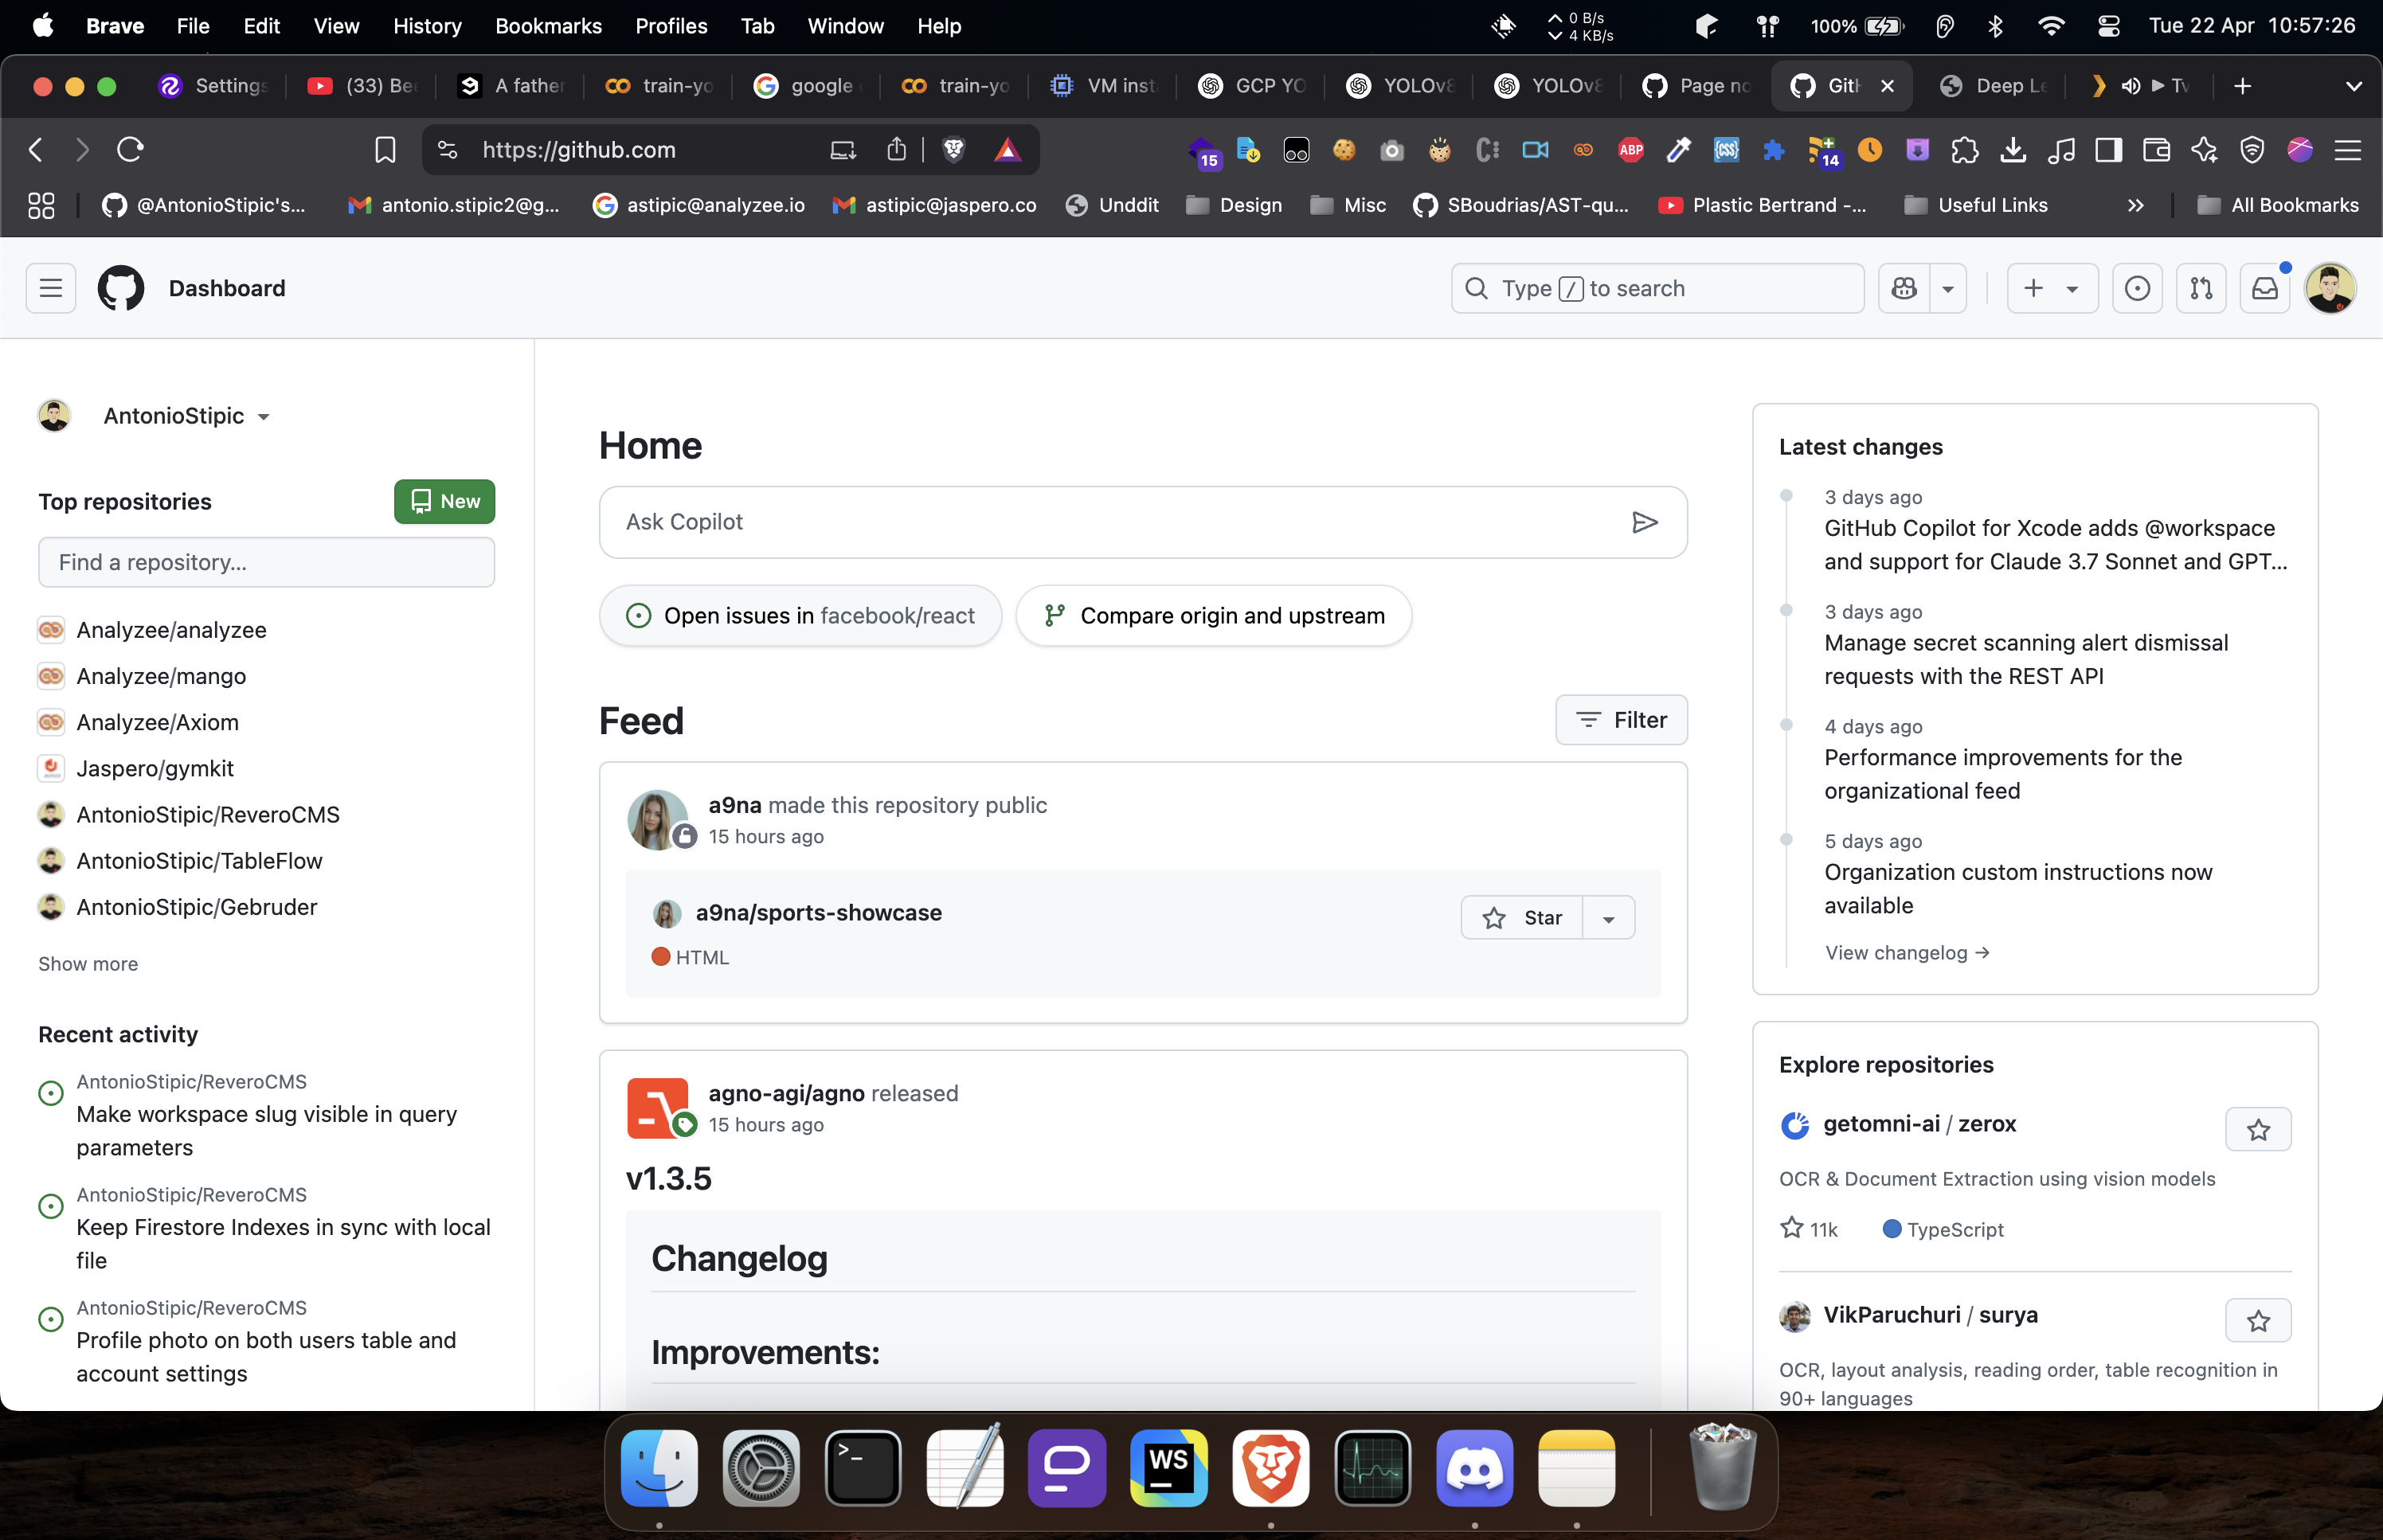Click the Find a repository input field
This screenshot has width=2383, height=1540.
click(266, 562)
